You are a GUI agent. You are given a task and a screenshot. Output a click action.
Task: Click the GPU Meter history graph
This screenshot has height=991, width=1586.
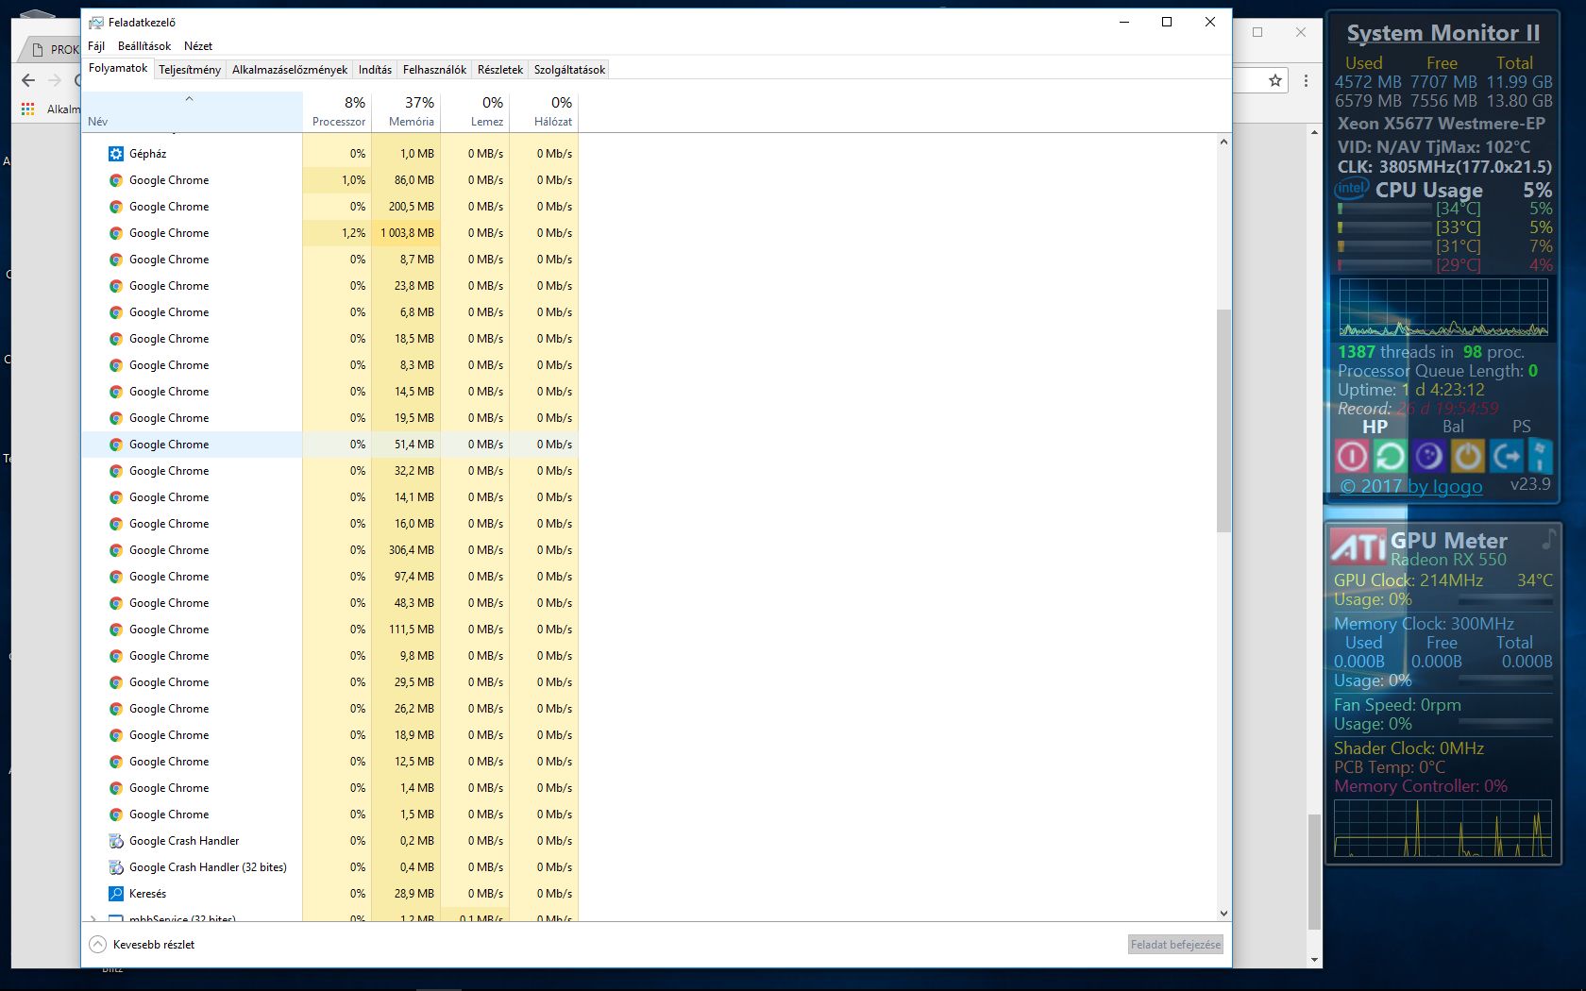click(x=1443, y=828)
